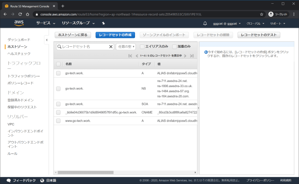
Task: Expand the gggcat @ gggcat account menu
Action: 227,23
